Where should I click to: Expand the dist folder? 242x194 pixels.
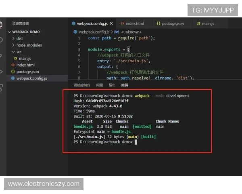click(x=13, y=38)
